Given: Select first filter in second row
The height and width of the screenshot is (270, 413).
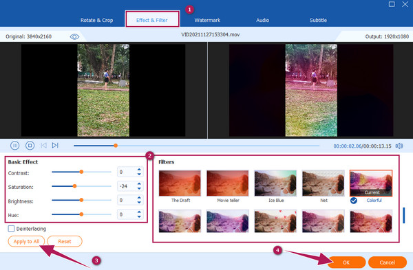Looking at the screenshot, I should coord(180,221).
